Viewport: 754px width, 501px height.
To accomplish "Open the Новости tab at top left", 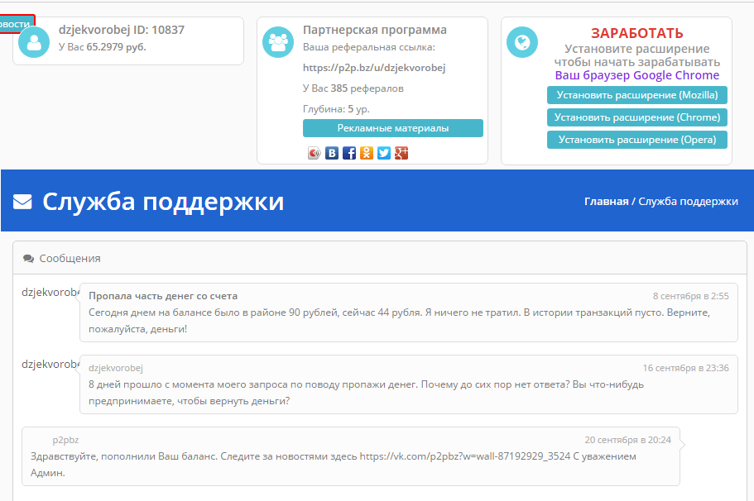I will 16,24.
